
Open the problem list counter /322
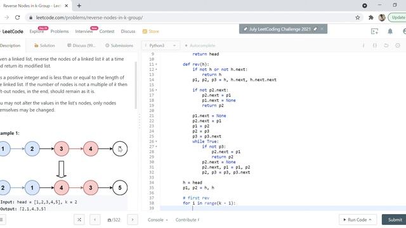pyautogui.click(x=114, y=220)
